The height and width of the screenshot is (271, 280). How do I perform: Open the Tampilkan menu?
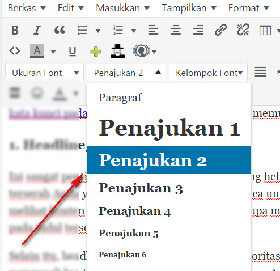pos(189,8)
